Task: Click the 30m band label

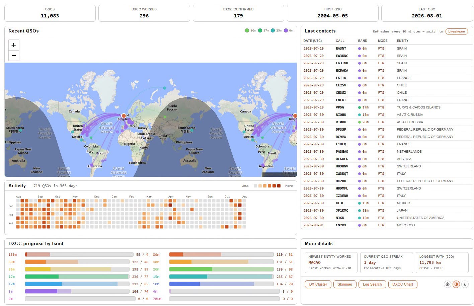Action: pyautogui.click(x=11, y=270)
